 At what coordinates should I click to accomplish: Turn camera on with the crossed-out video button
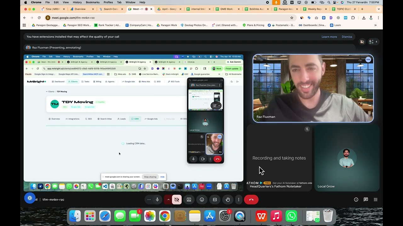[x=177, y=200]
